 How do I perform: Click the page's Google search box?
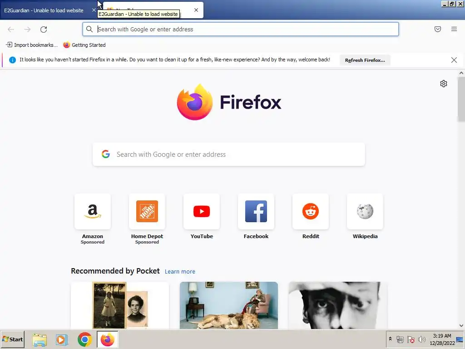[x=229, y=155]
